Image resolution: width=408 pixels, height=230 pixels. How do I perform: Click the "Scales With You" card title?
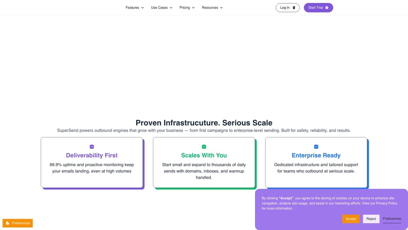[x=204, y=155]
